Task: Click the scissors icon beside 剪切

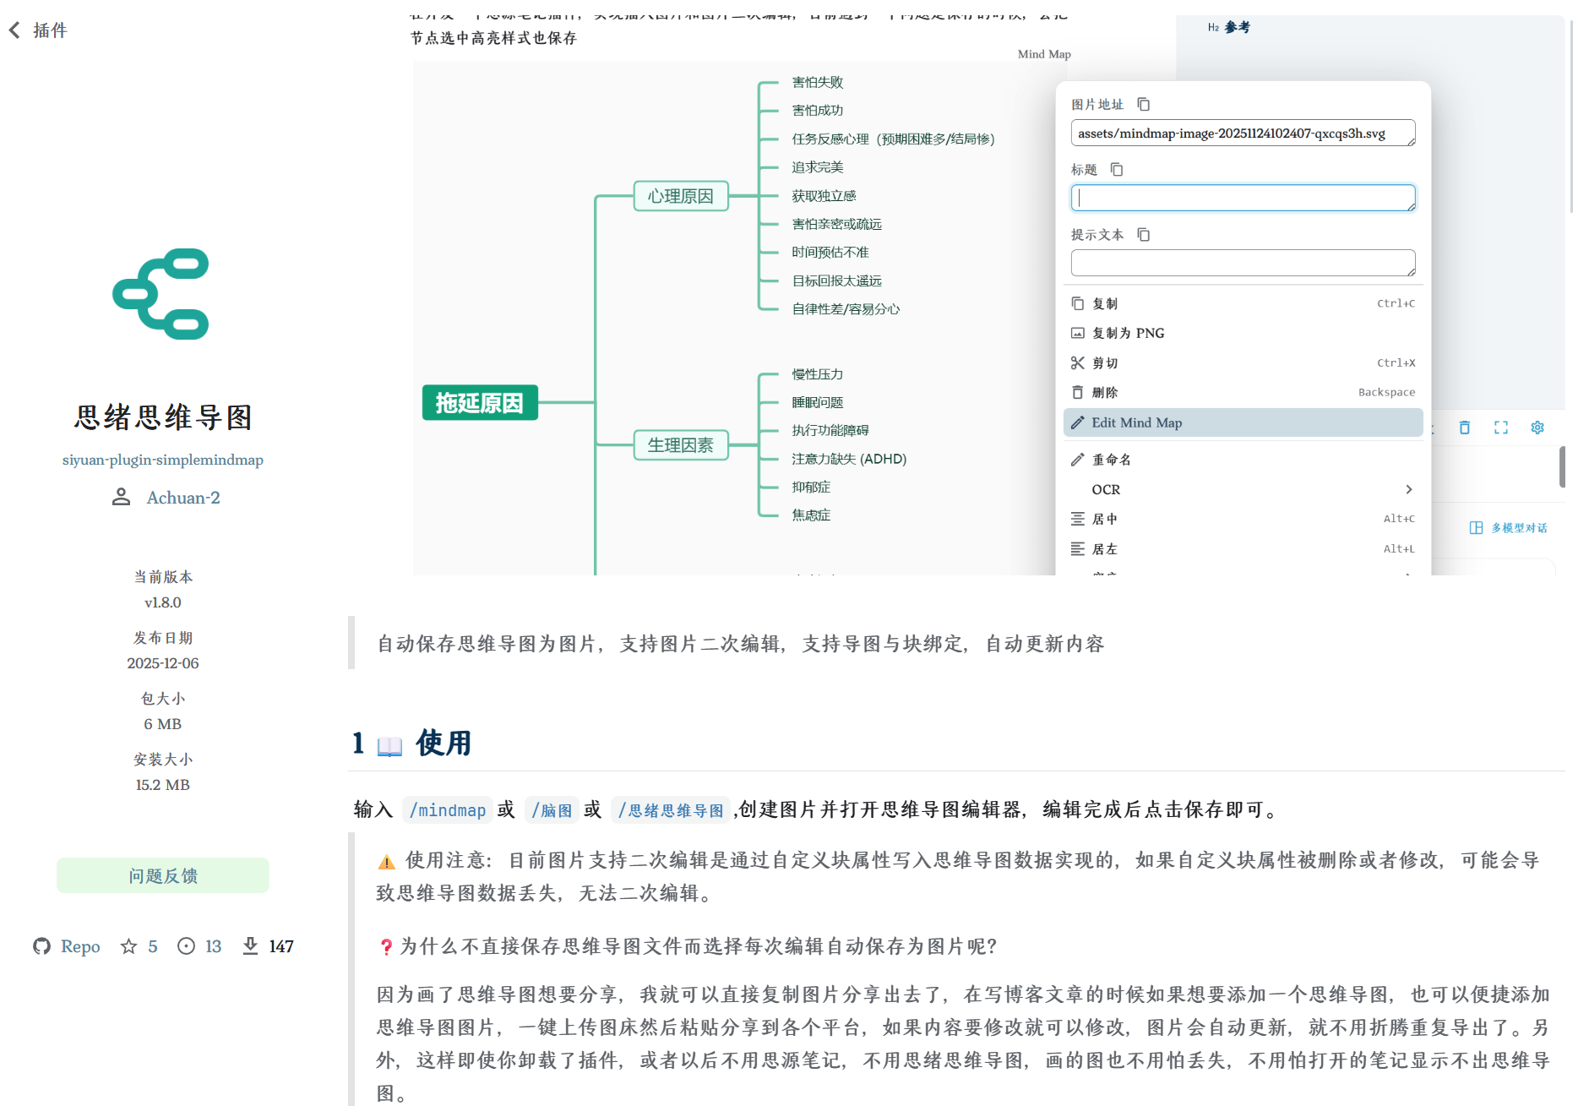Action: [x=1078, y=362]
